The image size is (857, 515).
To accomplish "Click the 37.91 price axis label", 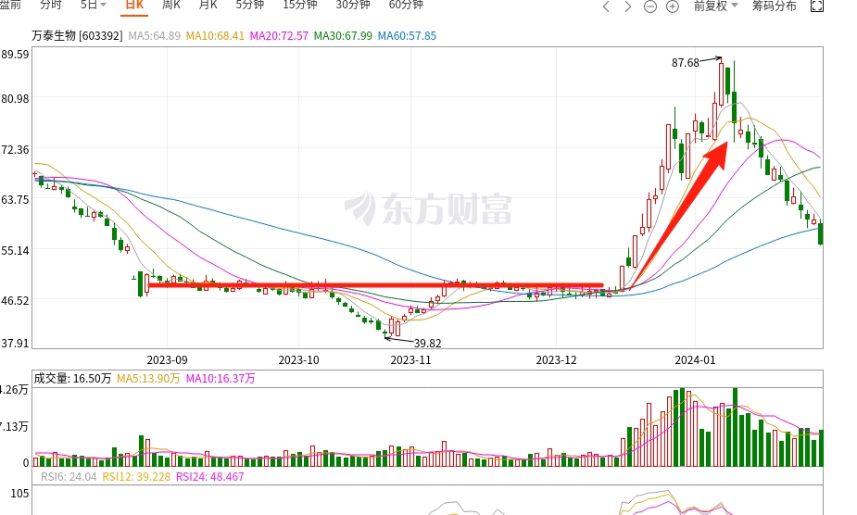I will [x=15, y=343].
